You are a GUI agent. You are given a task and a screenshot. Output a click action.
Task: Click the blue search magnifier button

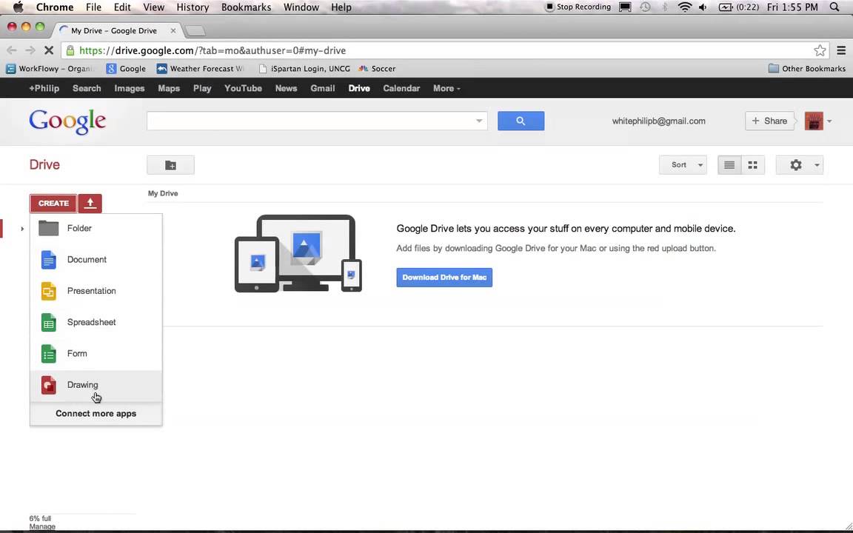(521, 121)
